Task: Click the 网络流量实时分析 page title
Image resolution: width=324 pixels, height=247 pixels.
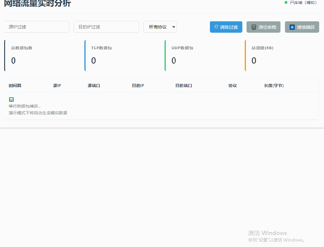Action: click(38, 3)
